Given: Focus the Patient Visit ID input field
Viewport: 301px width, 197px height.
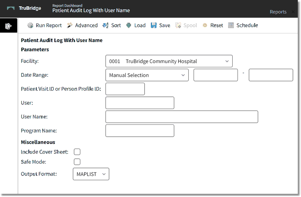Looking at the screenshot, I should click(x=125, y=89).
